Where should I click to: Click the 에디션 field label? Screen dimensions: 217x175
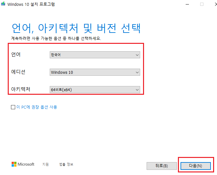(18, 72)
